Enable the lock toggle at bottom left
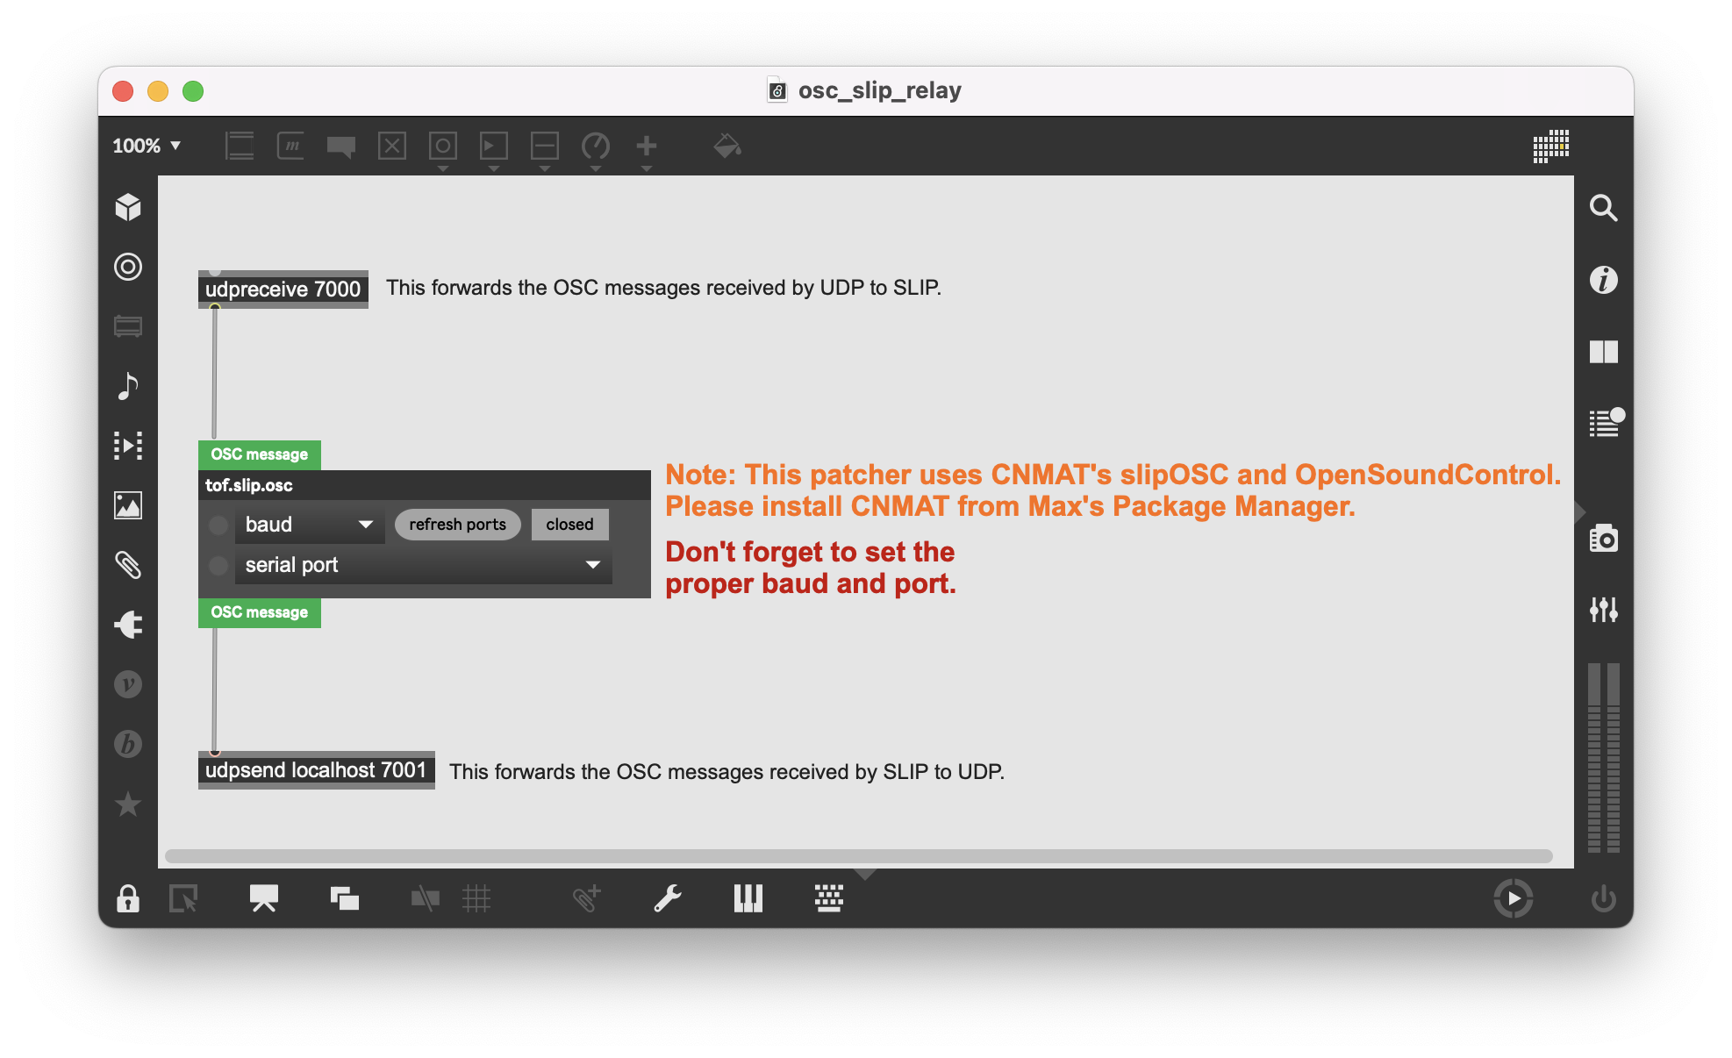Image resolution: width=1732 pixels, height=1058 pixels. (x=127, y=898)
